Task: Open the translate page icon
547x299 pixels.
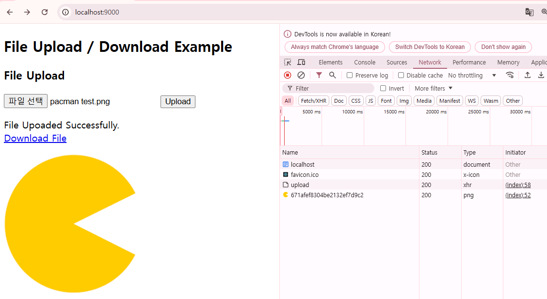Action: point(529,12)
